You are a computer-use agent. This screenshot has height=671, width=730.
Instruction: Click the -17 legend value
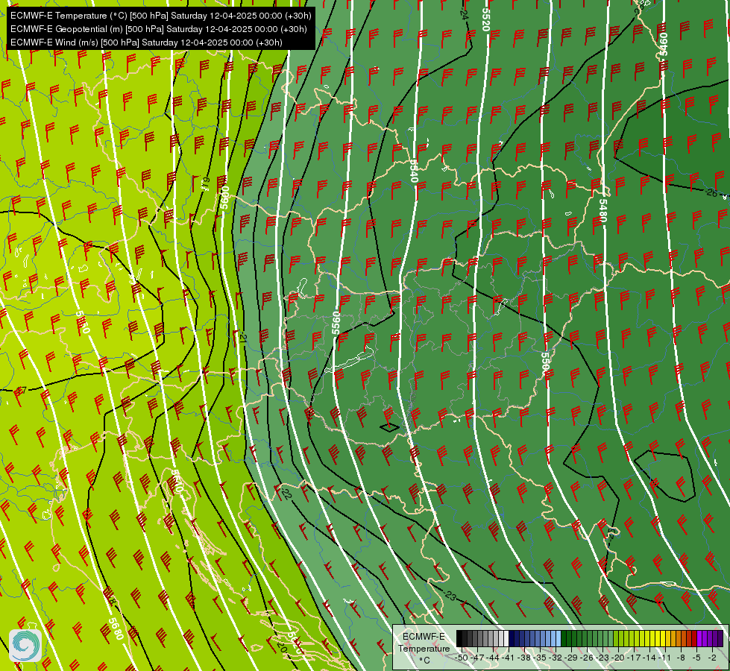[635, 658]
